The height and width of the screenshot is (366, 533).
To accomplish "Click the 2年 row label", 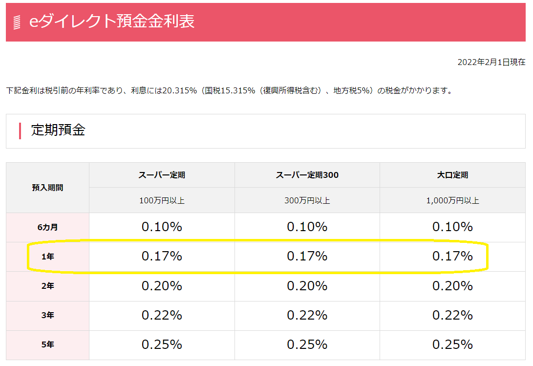I will (x=47, y=286).
